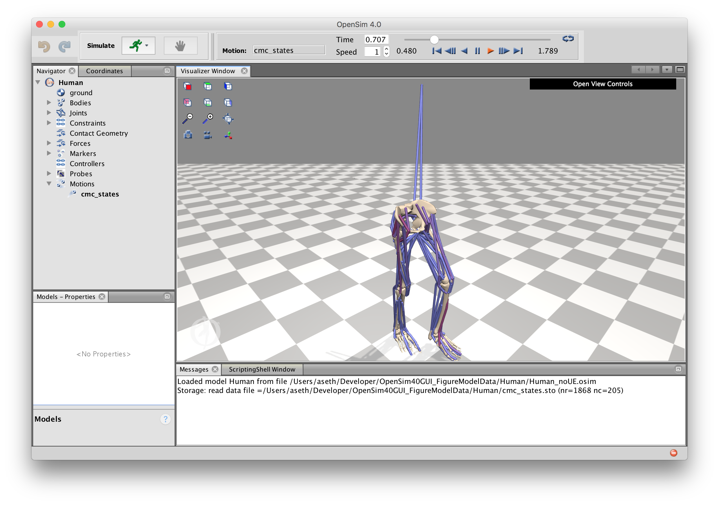The width and height of the screenshot is (719, 505).
Task: Enable looping with the loop playback icon
Action: coord(568,39)
